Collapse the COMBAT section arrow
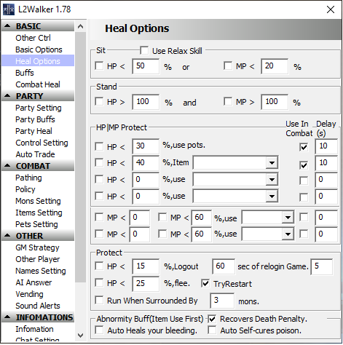343x345 pixels. click(7, 166)
